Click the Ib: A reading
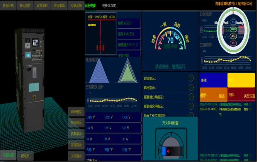This screenshot has height=162, width=257. click(x=107, y=139)
